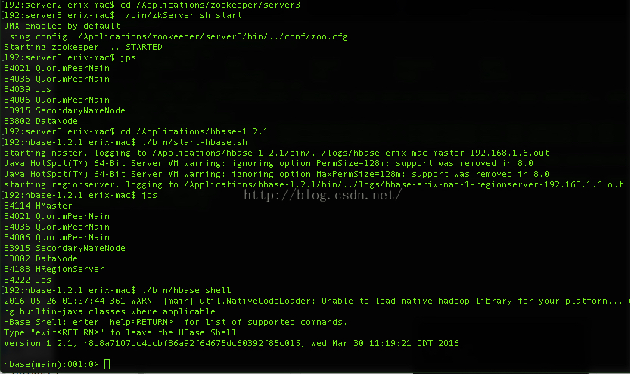Click the jps command at the server3 prompt
This screenshot has height=374, width=631.
[128, 58]
